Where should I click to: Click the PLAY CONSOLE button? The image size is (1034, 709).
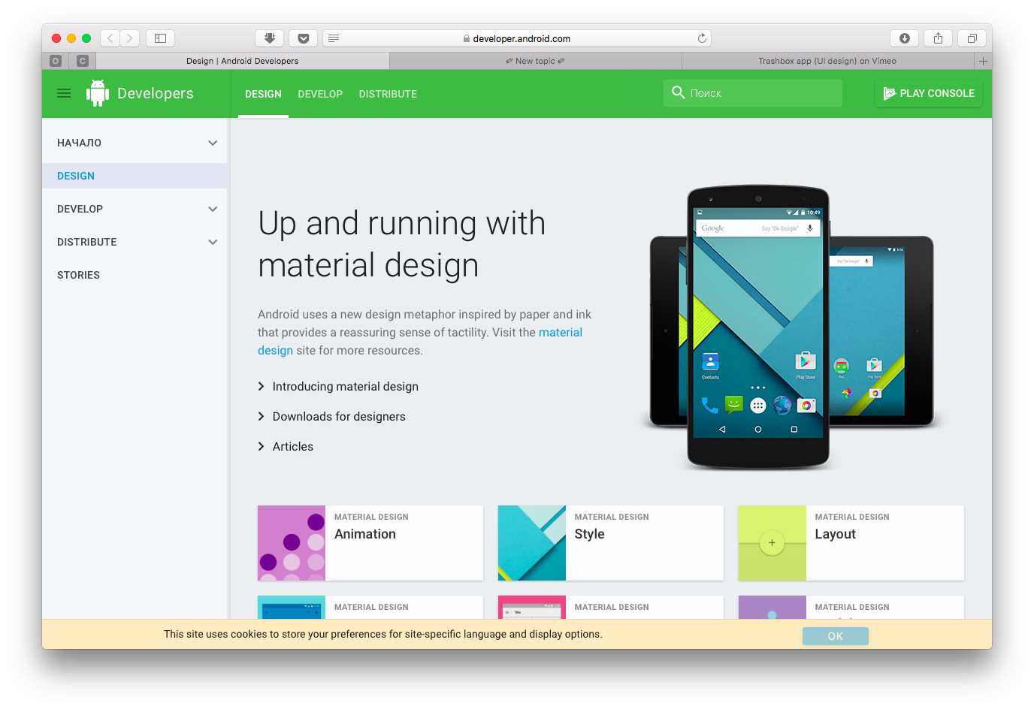929,93
